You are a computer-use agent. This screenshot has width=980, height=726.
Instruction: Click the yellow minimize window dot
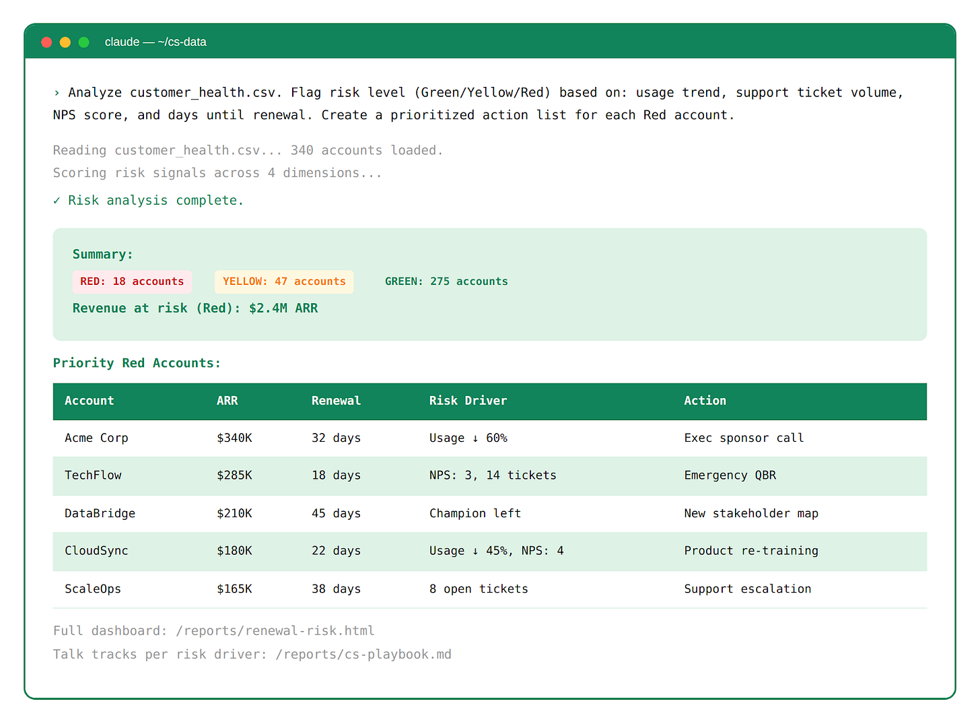pos(65,42)
